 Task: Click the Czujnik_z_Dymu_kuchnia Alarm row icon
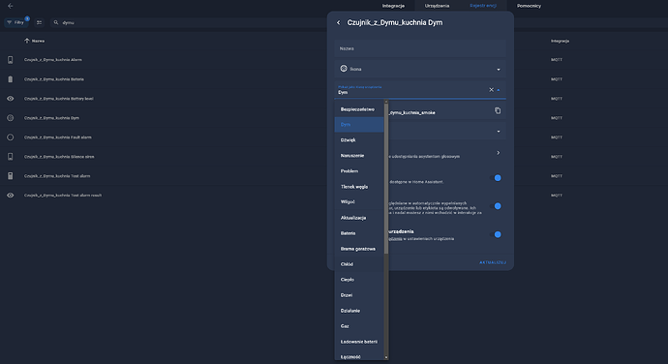click(11, 60)
